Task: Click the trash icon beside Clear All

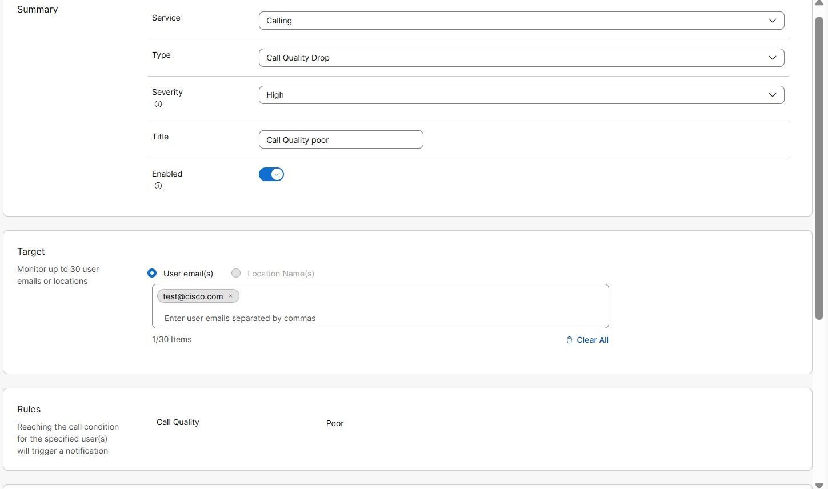Action: click(x=569, y=340)
